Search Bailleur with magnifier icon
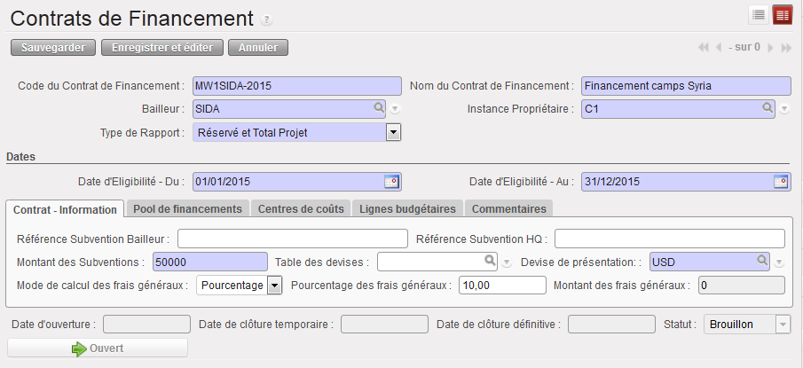The image size is (803, 368). coord(379,108)
